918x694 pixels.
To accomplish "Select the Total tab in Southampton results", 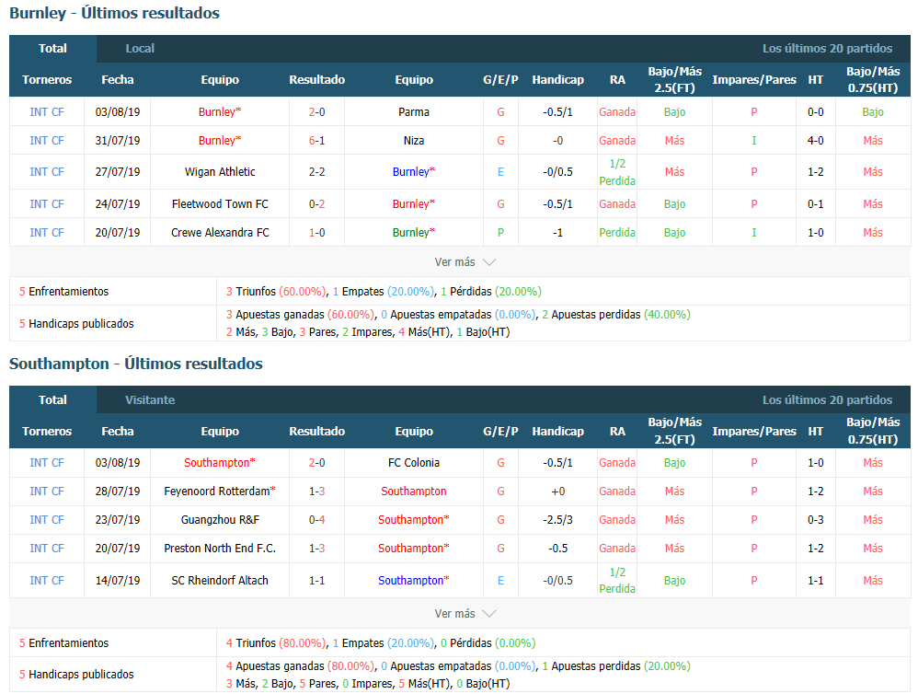I will tap(52, 400).
